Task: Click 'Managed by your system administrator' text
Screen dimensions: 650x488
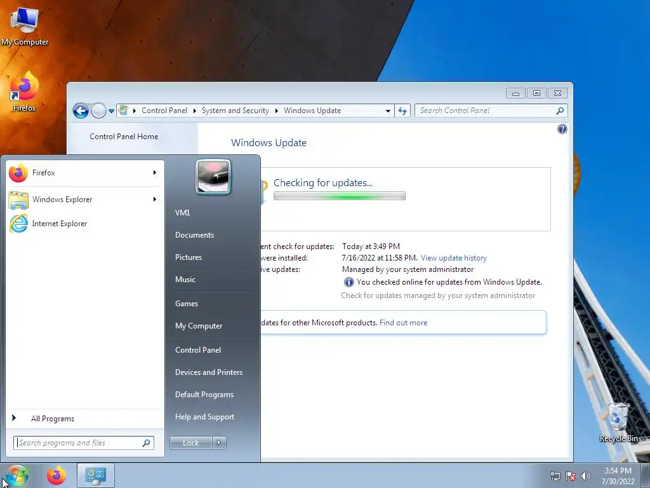Action: pyautogui.click(x=408, y=269)
